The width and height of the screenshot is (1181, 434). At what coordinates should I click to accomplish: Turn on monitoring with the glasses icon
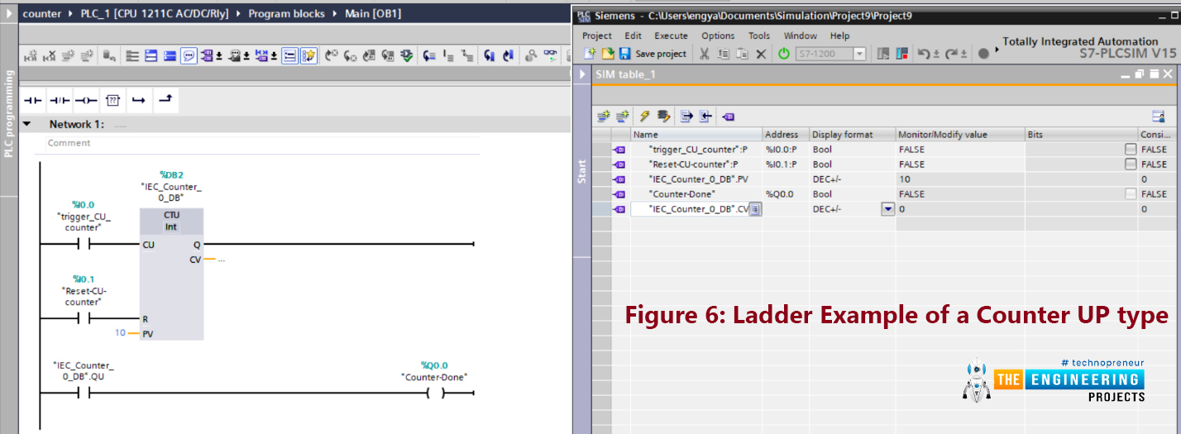[x=552, y=55]
